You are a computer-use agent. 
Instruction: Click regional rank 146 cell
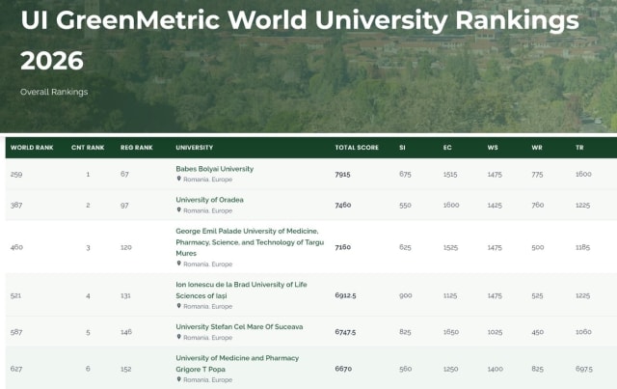(126, 332)
